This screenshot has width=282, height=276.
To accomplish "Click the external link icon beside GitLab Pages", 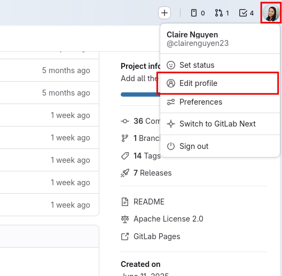I will [125, 236].
